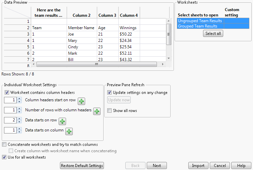This screenshot has height=170, width=253.
Task: Click the preview horizontal scrollbar right arrow
Action: coord(163,64)
